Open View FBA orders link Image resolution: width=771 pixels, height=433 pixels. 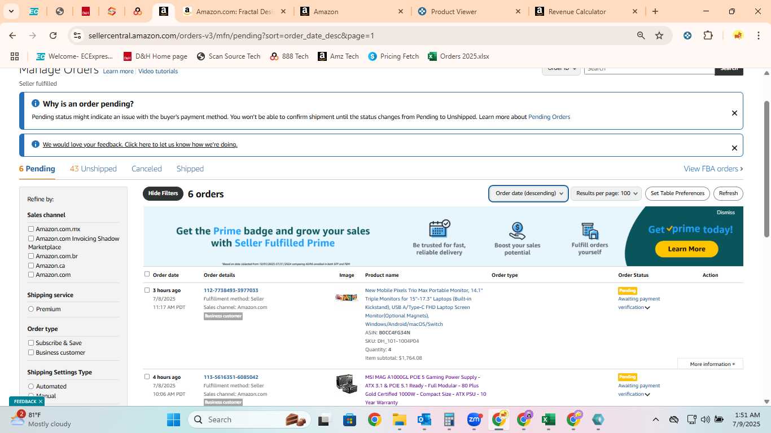pos(713,169)
